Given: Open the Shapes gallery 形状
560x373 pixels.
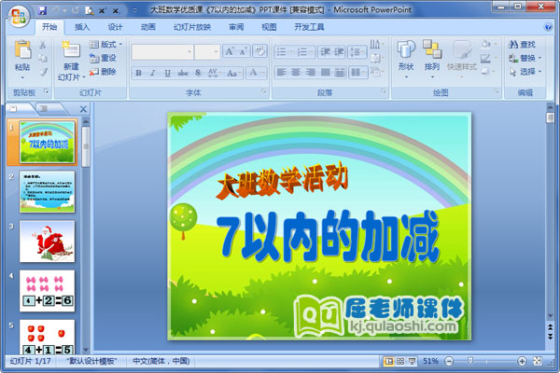Looking at the screenshot, I should pos(406,60).
